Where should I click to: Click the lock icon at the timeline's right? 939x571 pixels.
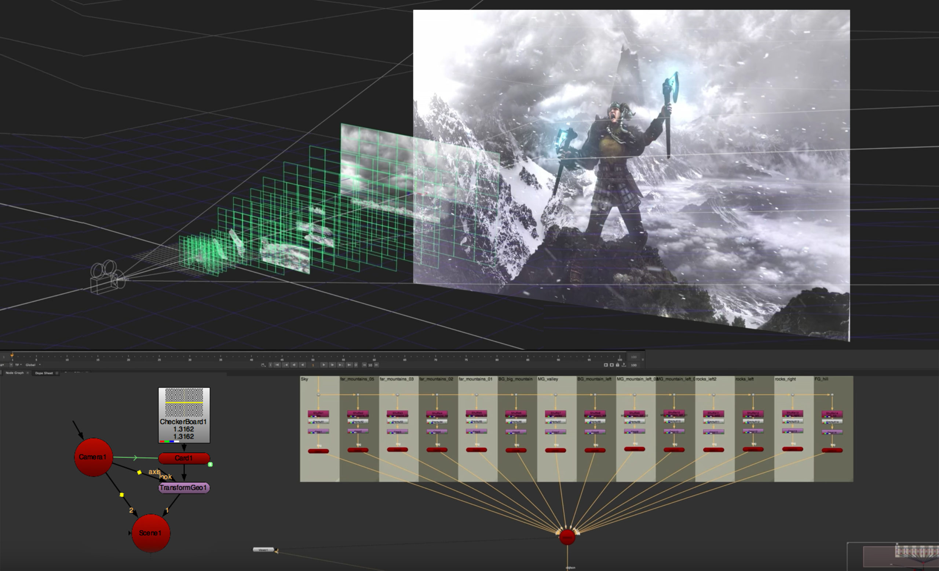click(x=618, y=365)
